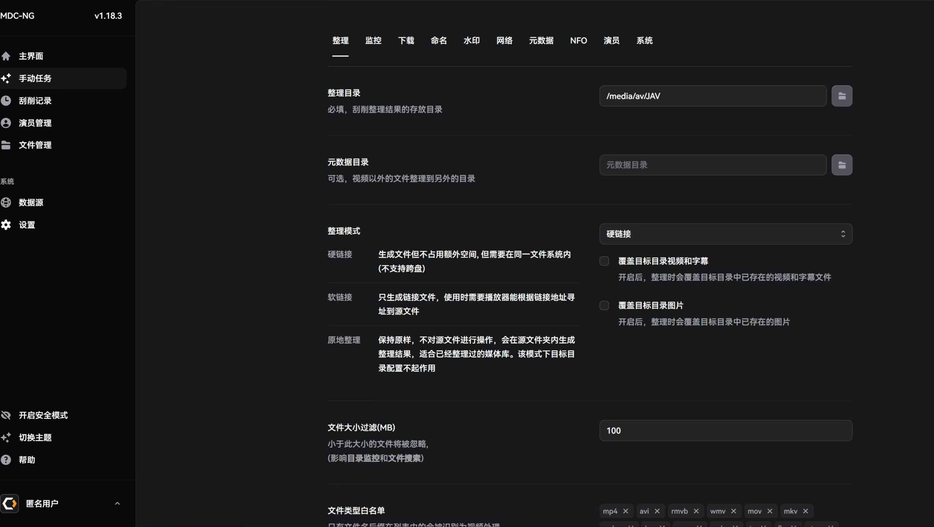Go to 文件管理 in the sidebar
934x527 pixels.
pyautogui.click(x=35, y=145)
